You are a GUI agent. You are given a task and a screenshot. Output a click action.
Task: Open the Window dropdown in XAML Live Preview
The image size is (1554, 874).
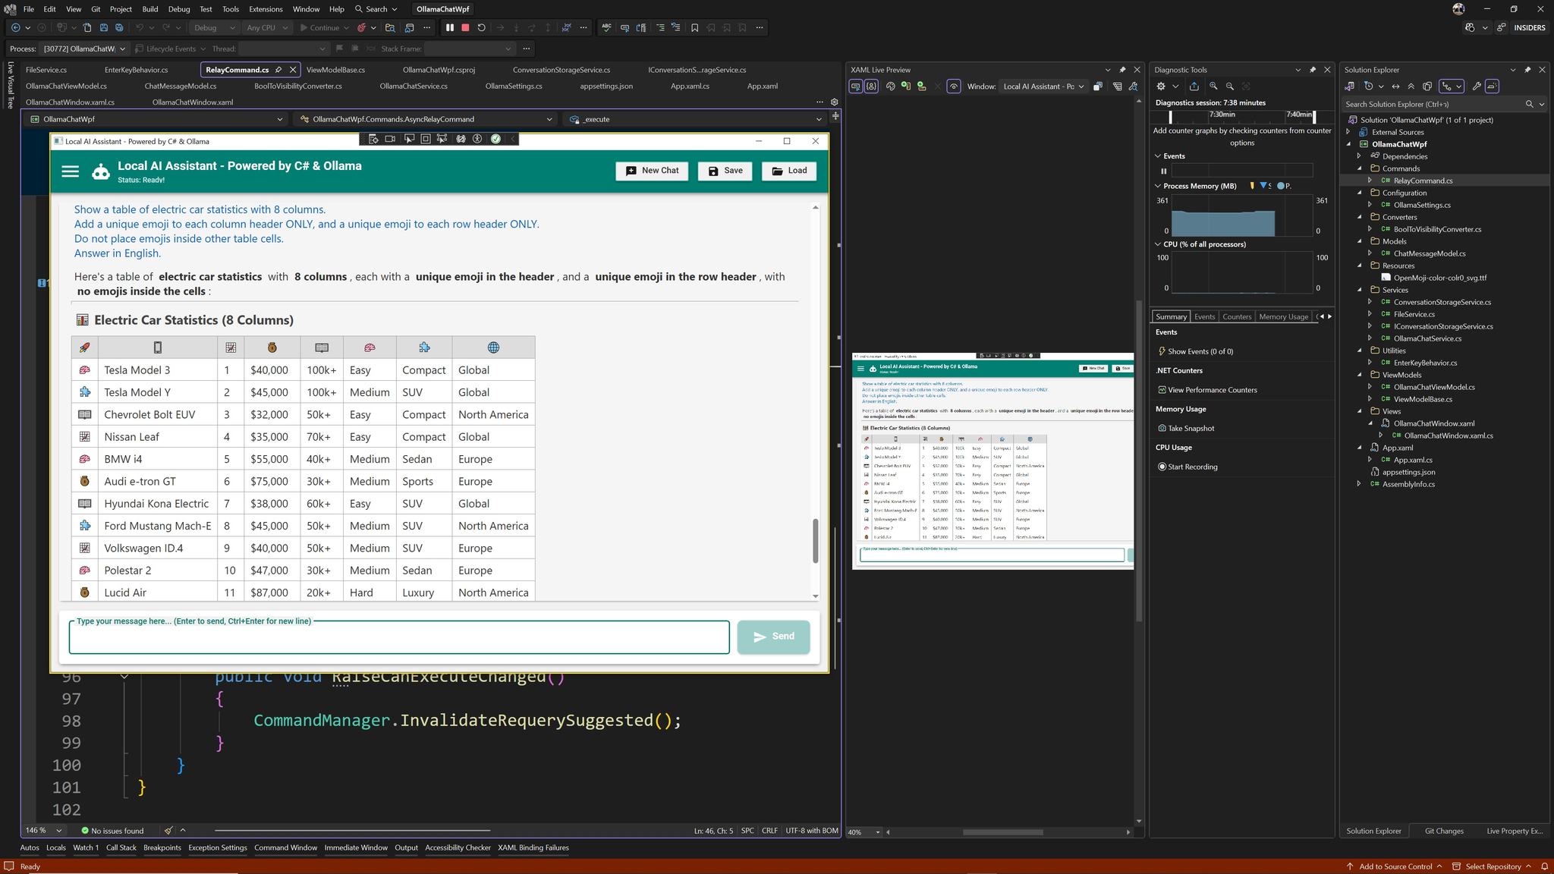pos(1043,86)
